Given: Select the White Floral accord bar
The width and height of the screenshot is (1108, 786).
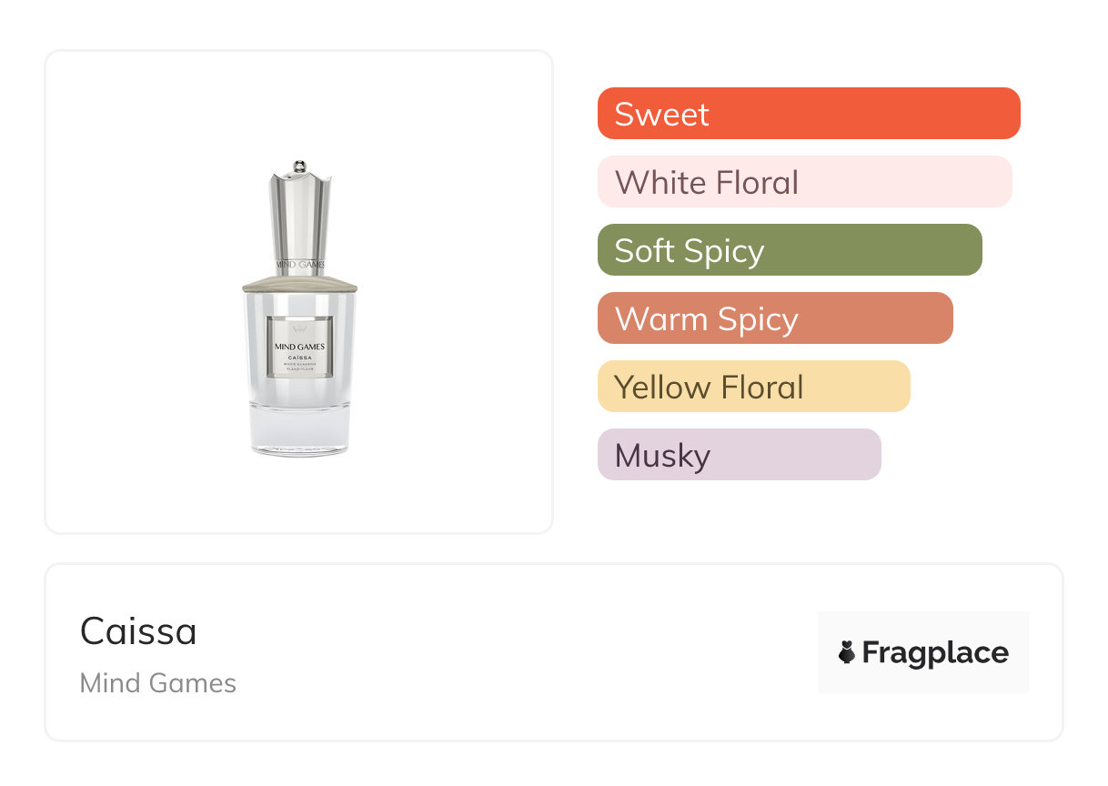Looking at the screenshot, I should click(x=804, y=182).
